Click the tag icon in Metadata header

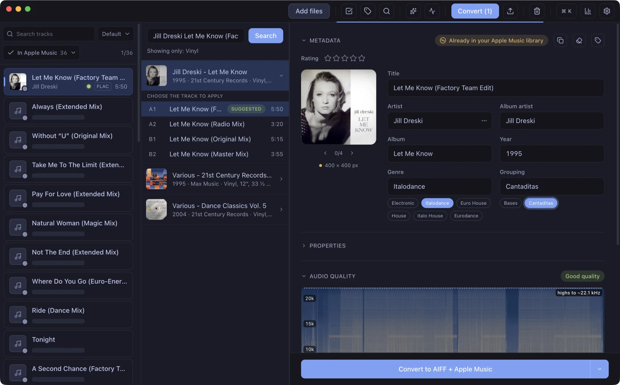tap(598, 41)
